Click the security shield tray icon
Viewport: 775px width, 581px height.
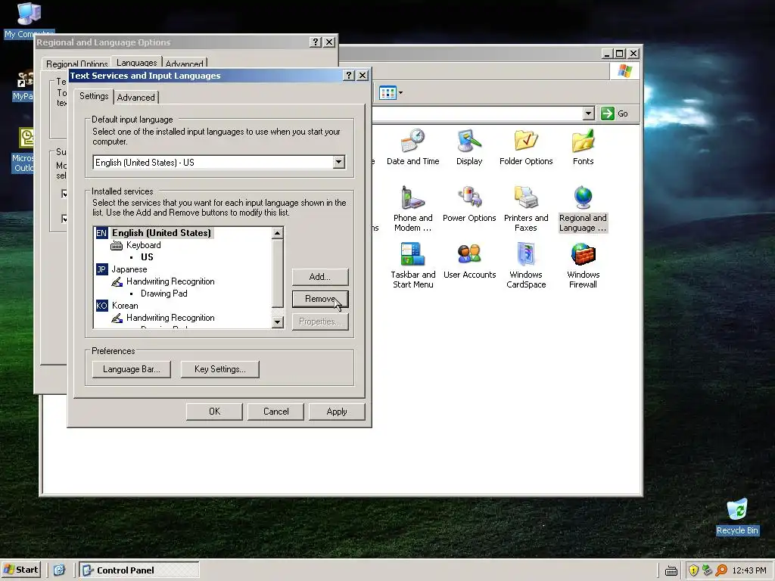click(x=693, y=570)
